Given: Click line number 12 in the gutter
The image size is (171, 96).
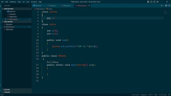Looking at the screenshot, I should click(37, 46).
